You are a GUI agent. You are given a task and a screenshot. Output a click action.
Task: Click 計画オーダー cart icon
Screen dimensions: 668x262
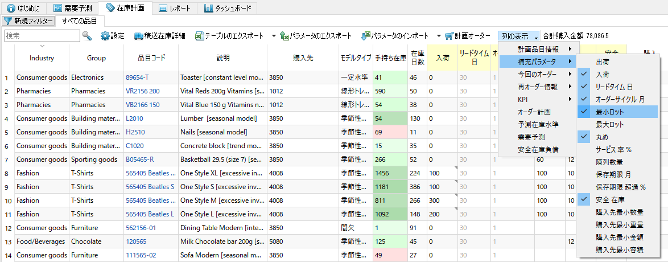coord(450,36)
